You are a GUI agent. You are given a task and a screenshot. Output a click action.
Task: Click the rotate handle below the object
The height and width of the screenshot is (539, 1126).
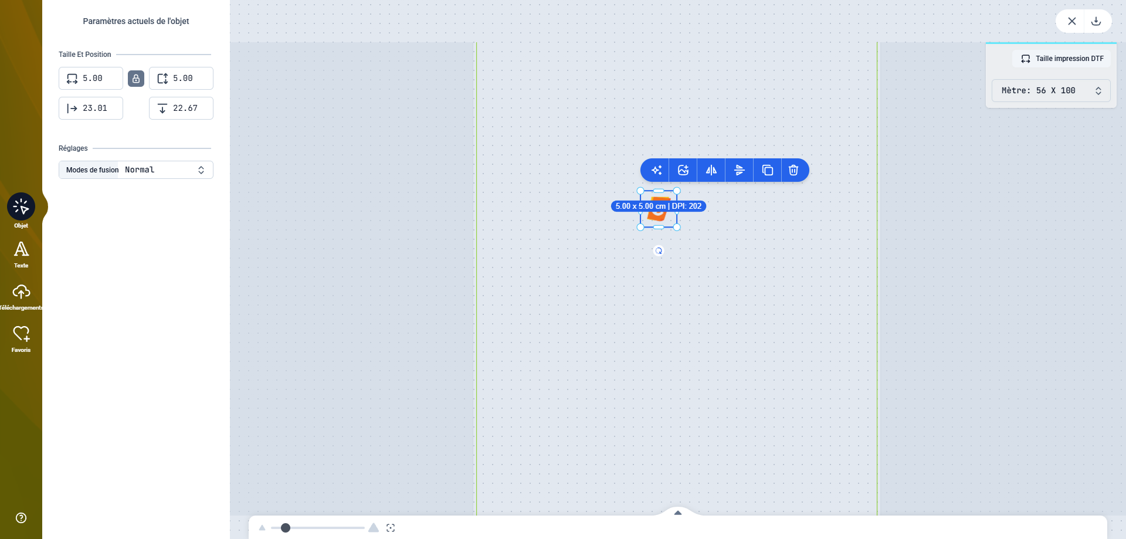659,251
